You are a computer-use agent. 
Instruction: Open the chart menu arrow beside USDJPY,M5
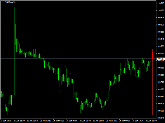click(x=2, y=2)
